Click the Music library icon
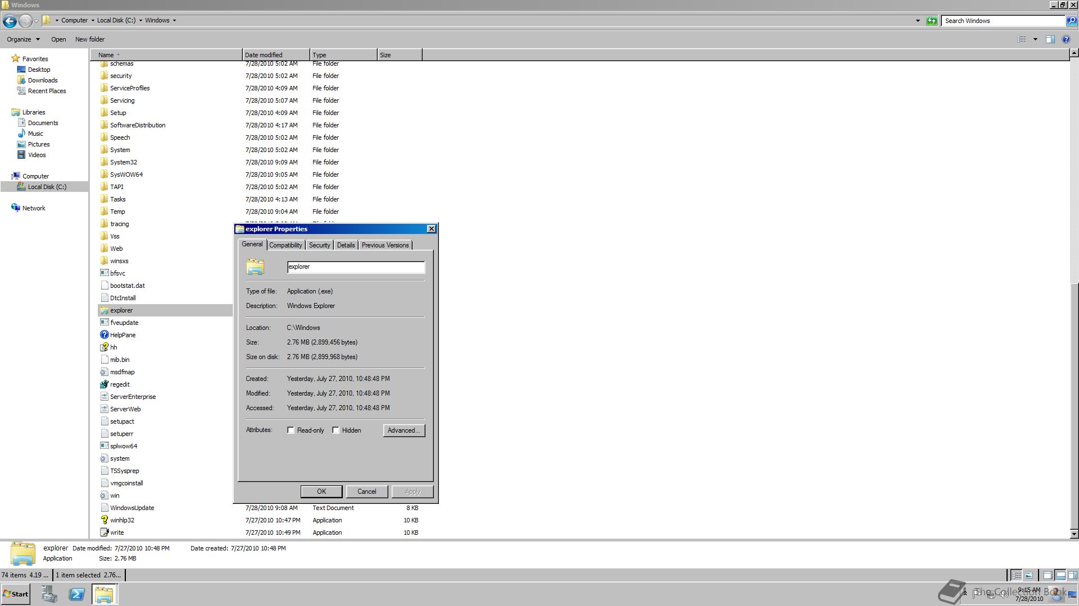Screen dimensions: 1079x606 [22, 134]
